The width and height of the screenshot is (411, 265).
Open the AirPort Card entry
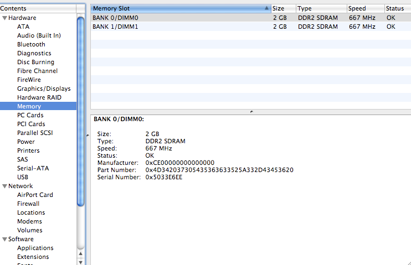pos(35,195)
